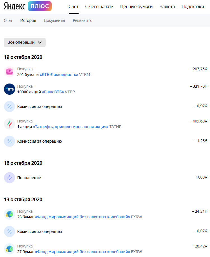Click the −0,07 ₽ commission amount
Image resolution: width=210 pixels, height=257 pixels.
(x=201, y=231)
